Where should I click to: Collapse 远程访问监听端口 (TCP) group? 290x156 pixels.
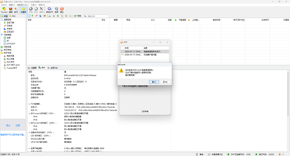click(x=29, y=132)
